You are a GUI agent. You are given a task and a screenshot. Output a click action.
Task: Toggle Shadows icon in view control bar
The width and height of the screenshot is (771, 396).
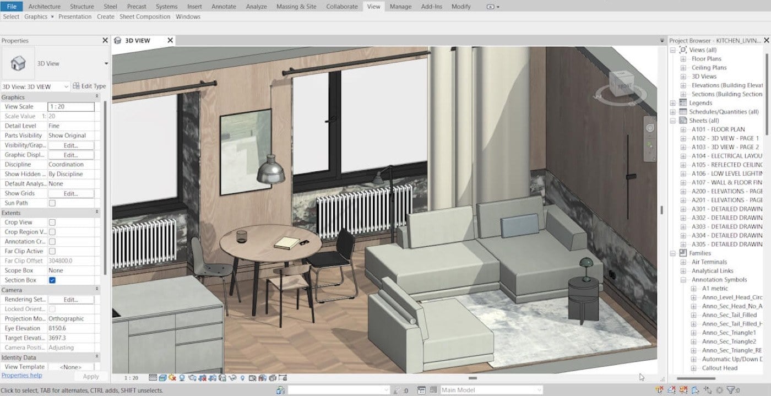182,378
